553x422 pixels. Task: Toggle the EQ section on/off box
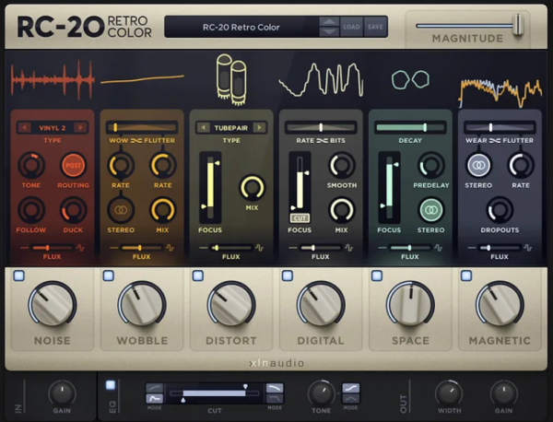click(x=111, y=384)
